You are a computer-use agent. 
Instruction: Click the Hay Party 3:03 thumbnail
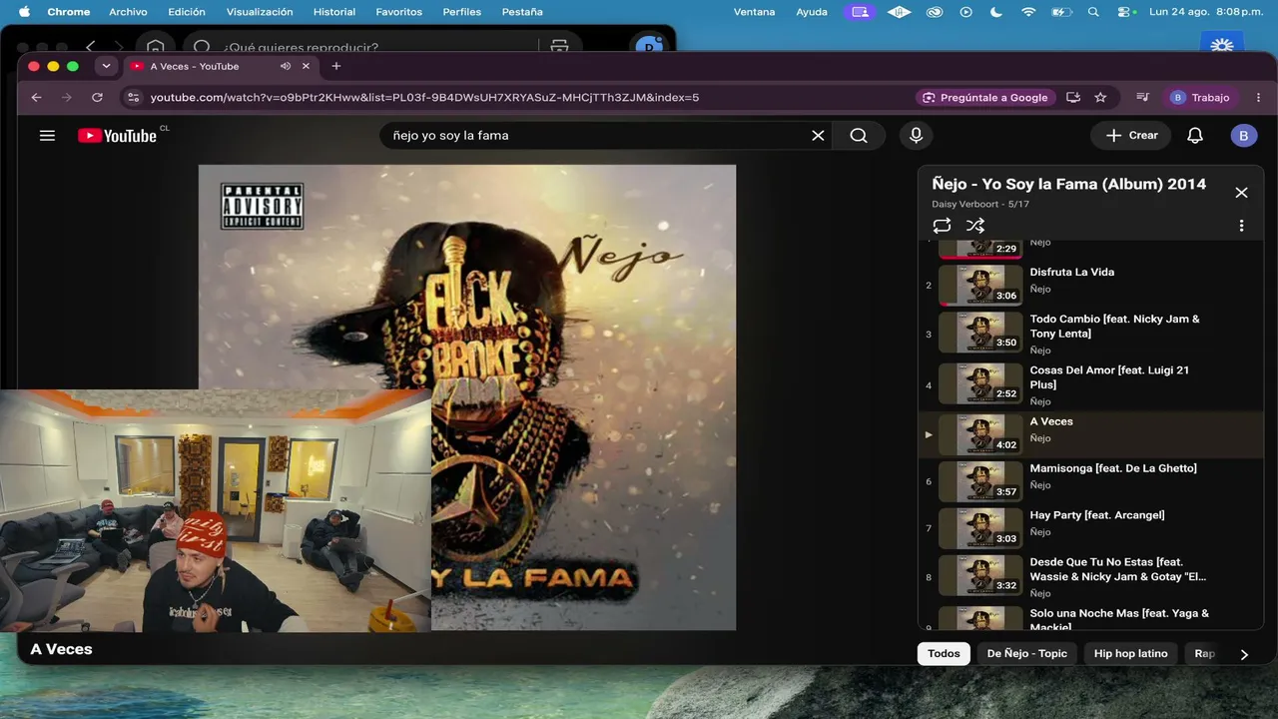(x=980, y=528)
